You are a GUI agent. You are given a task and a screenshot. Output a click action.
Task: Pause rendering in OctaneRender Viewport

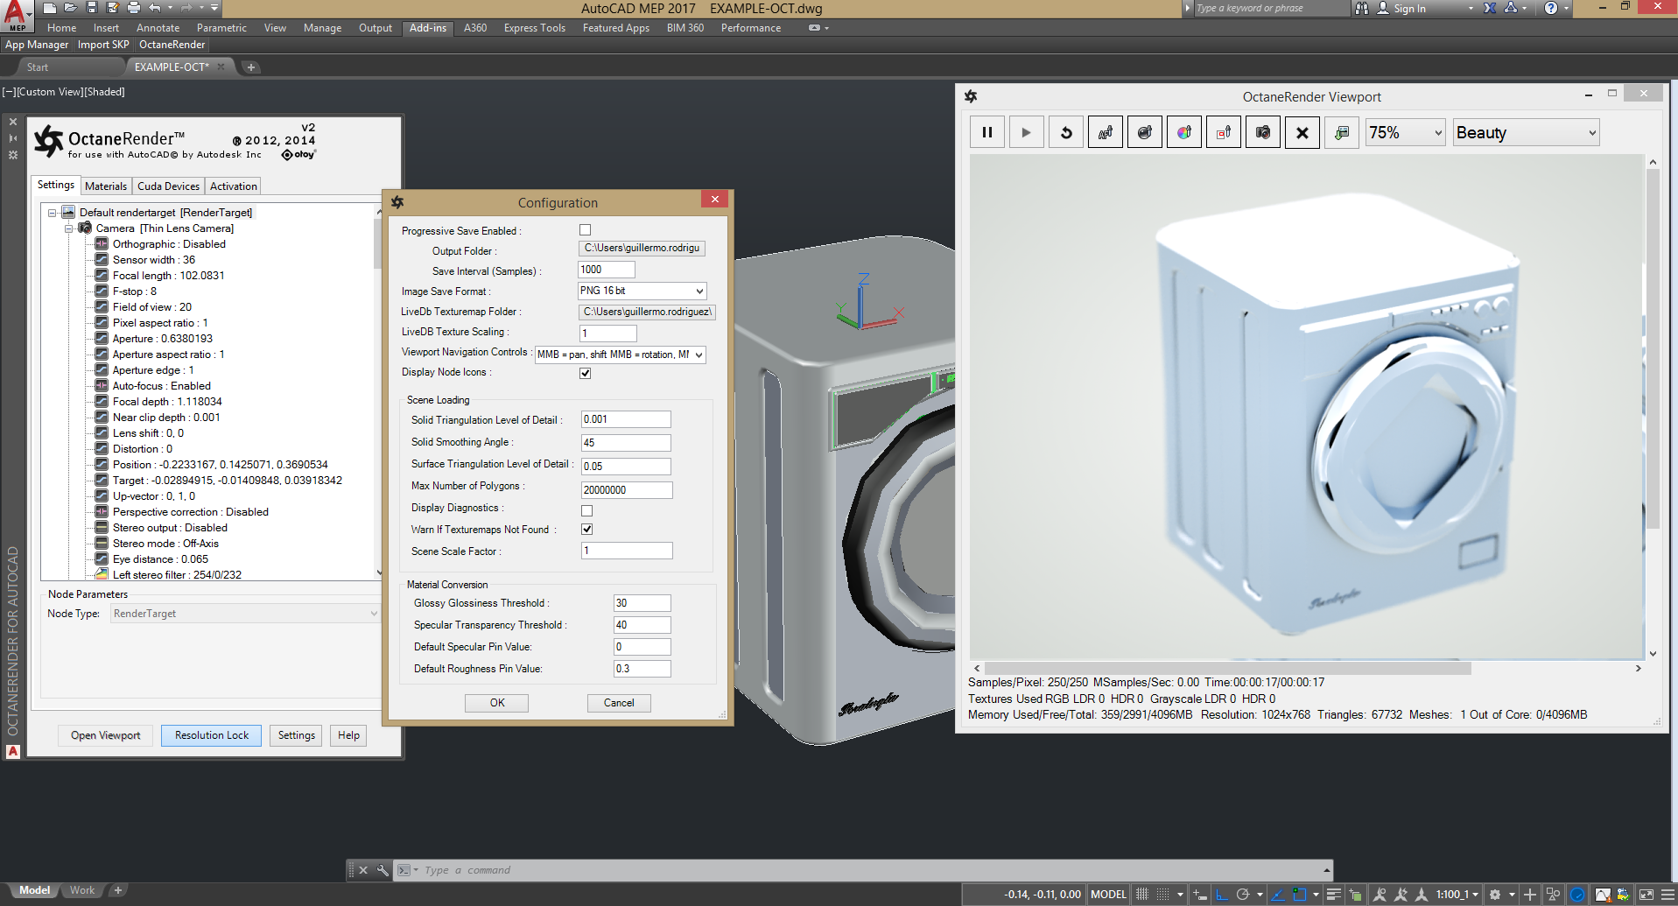pos(986,133)
